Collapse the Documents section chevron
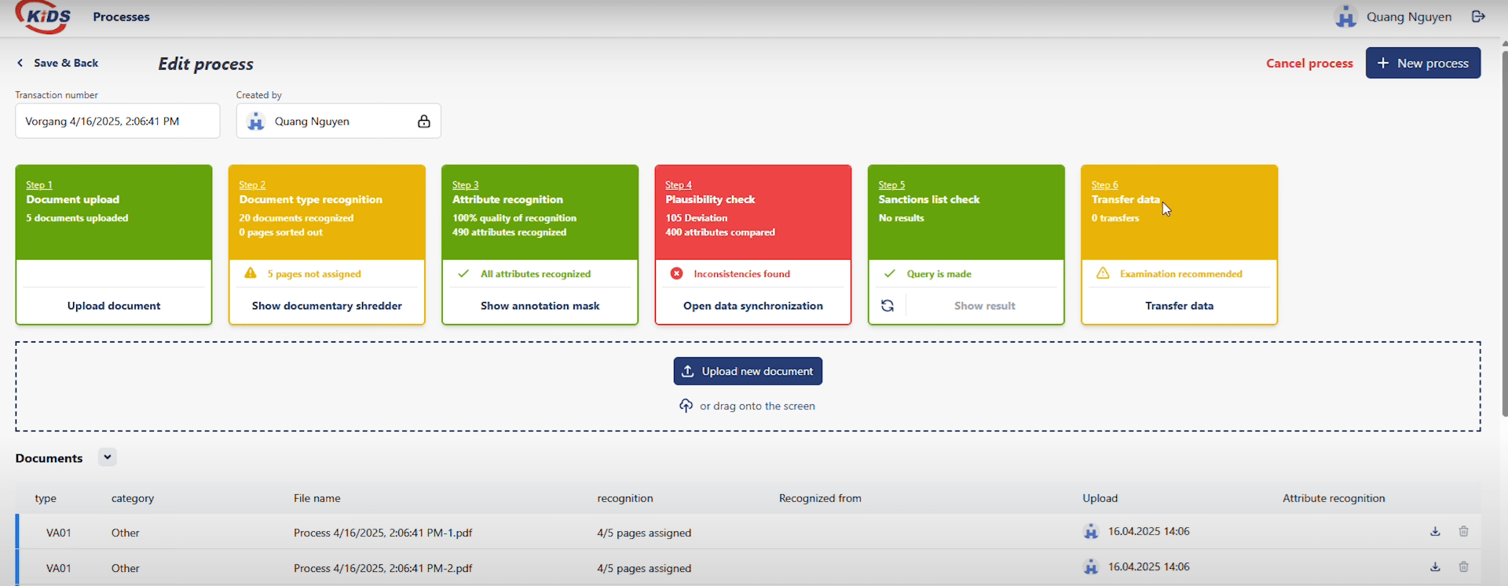1508x586 pixels. 108,457
